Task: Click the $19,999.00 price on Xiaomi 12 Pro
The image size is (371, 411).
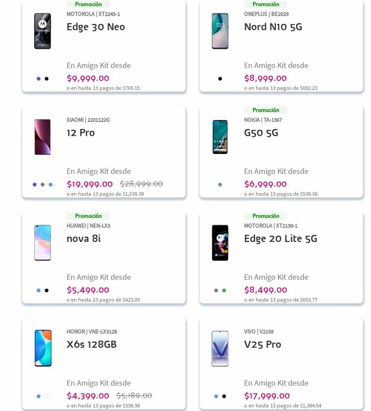Action: pyautogui.click(x=90, y=184)
